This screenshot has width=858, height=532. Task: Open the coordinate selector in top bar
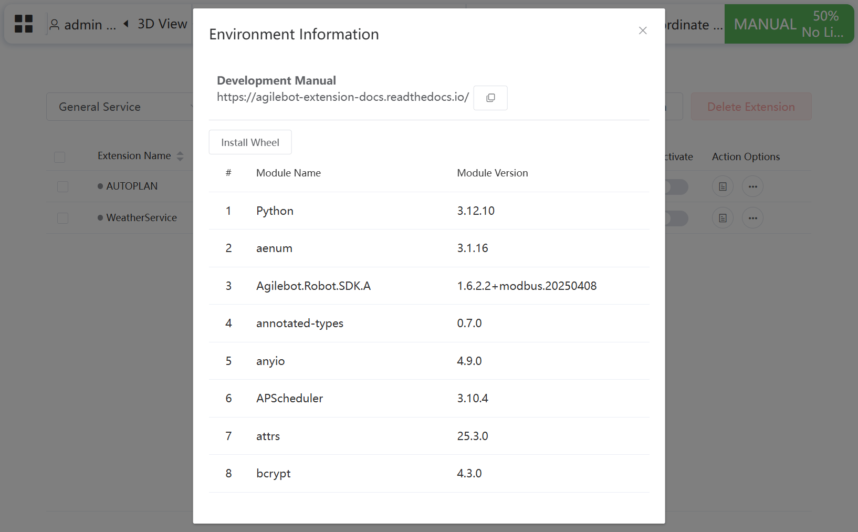click(693, 25)
